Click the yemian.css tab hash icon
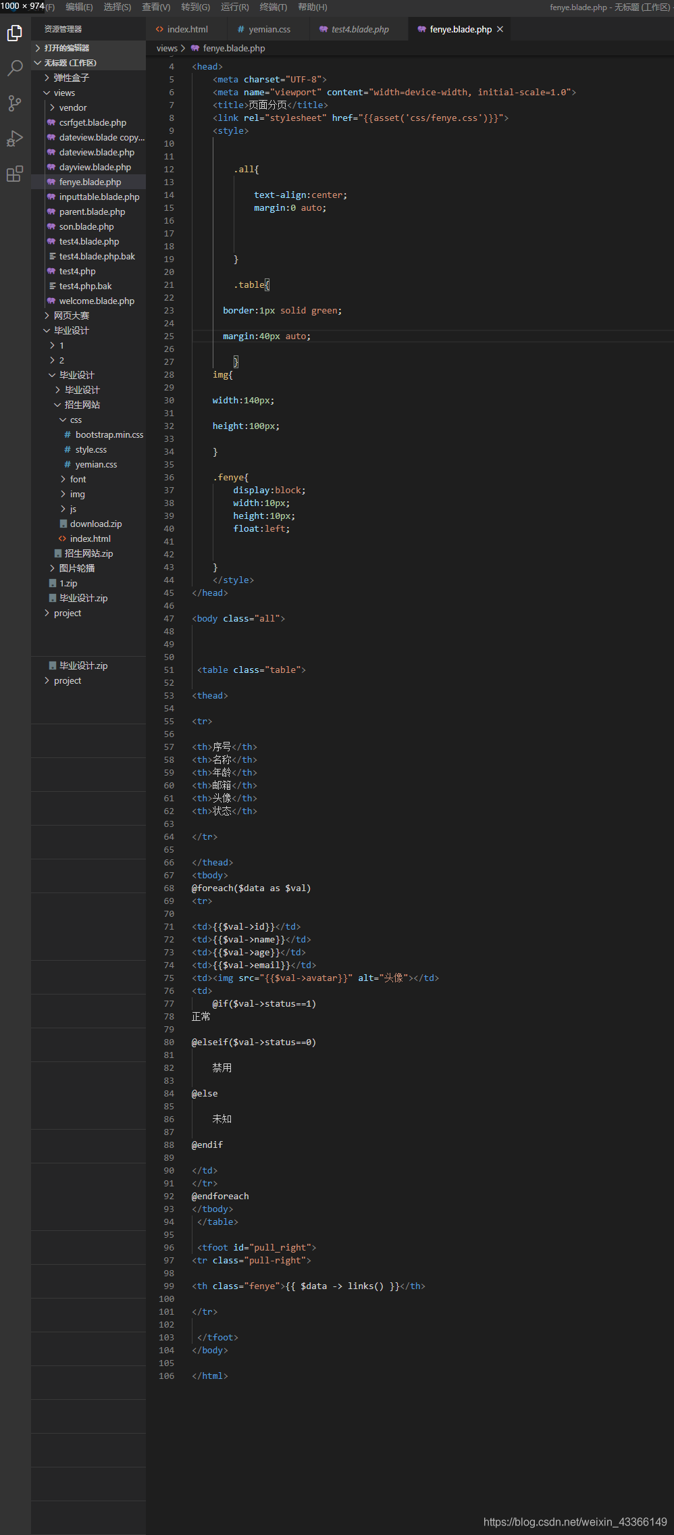 241,29
